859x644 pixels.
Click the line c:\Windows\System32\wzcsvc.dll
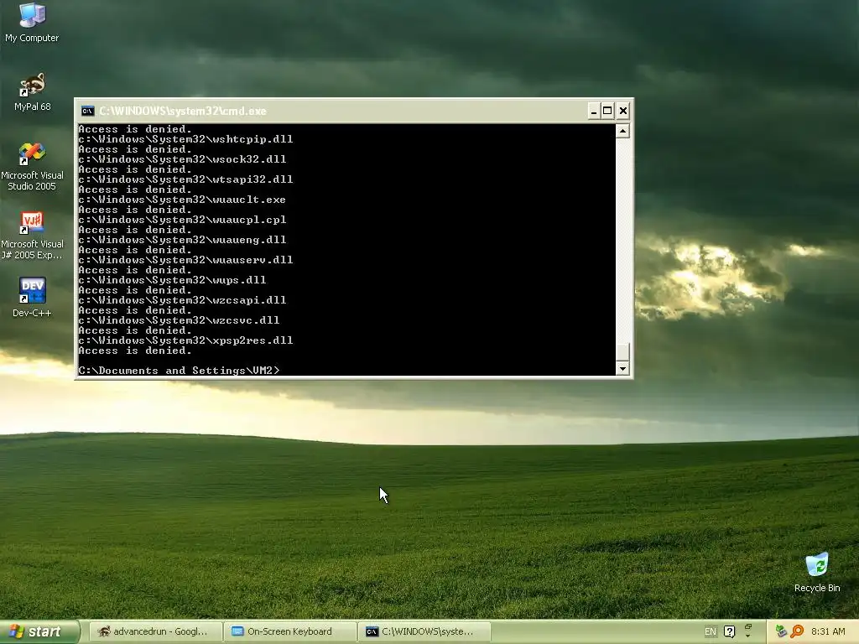180,320
